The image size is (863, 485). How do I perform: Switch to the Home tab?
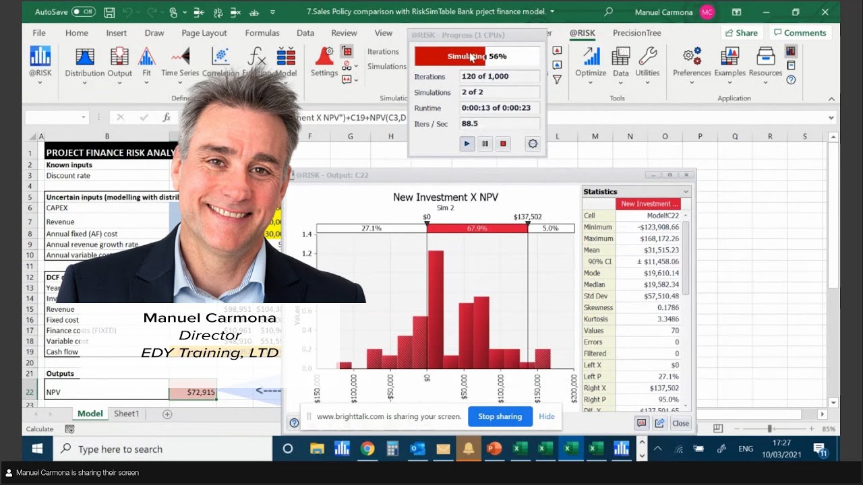pyautogui.click(x=77, y=33)
